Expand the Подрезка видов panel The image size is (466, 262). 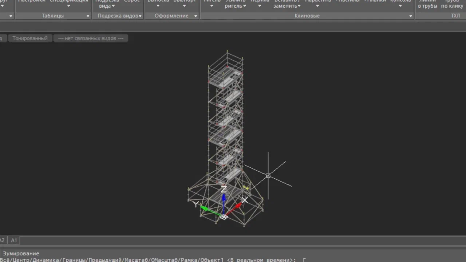pos(119,16)
